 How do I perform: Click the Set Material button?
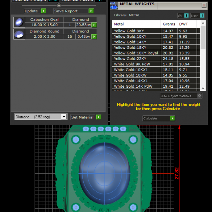pos(82,117)
